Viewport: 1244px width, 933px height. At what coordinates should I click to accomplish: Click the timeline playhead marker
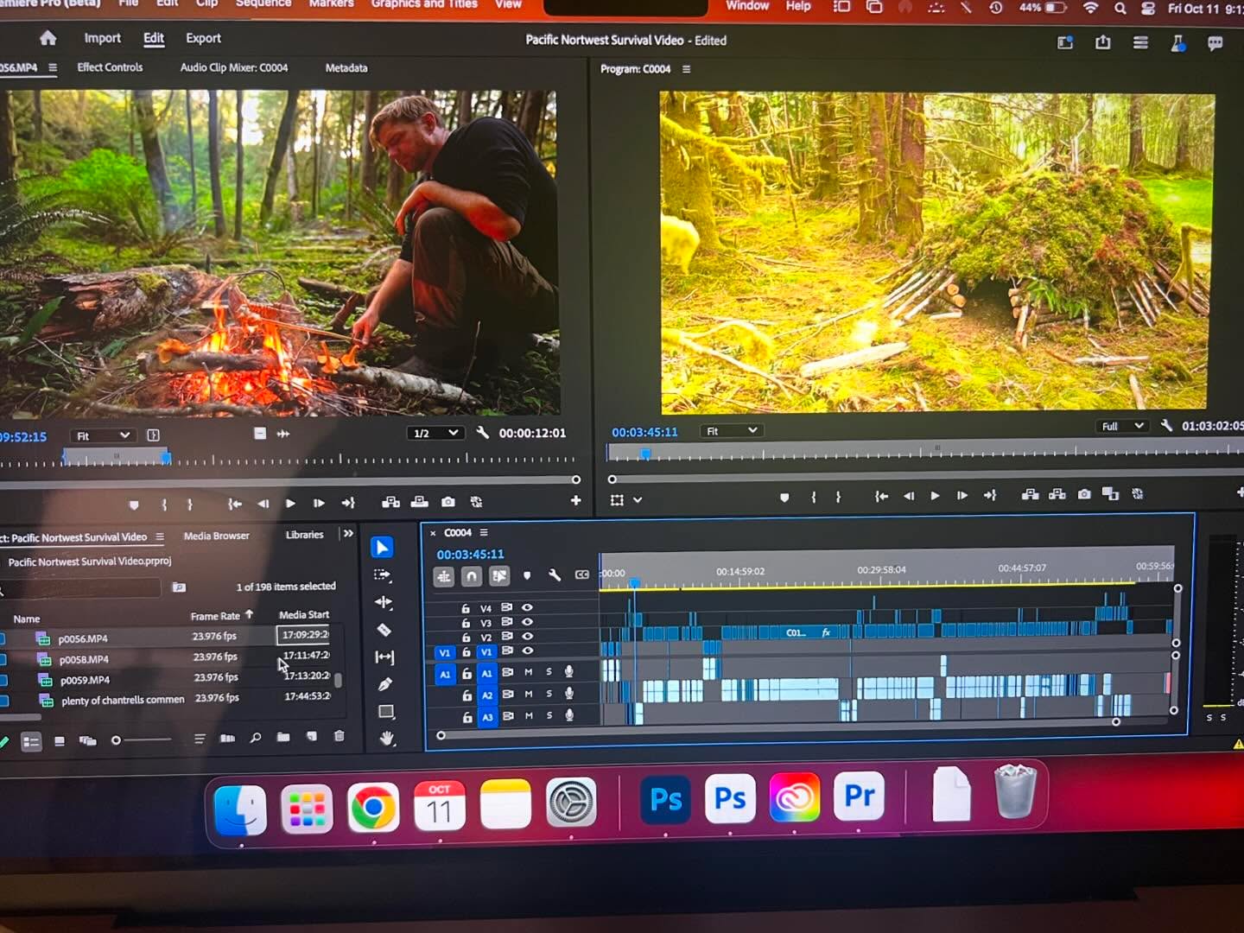coord(634,584)
